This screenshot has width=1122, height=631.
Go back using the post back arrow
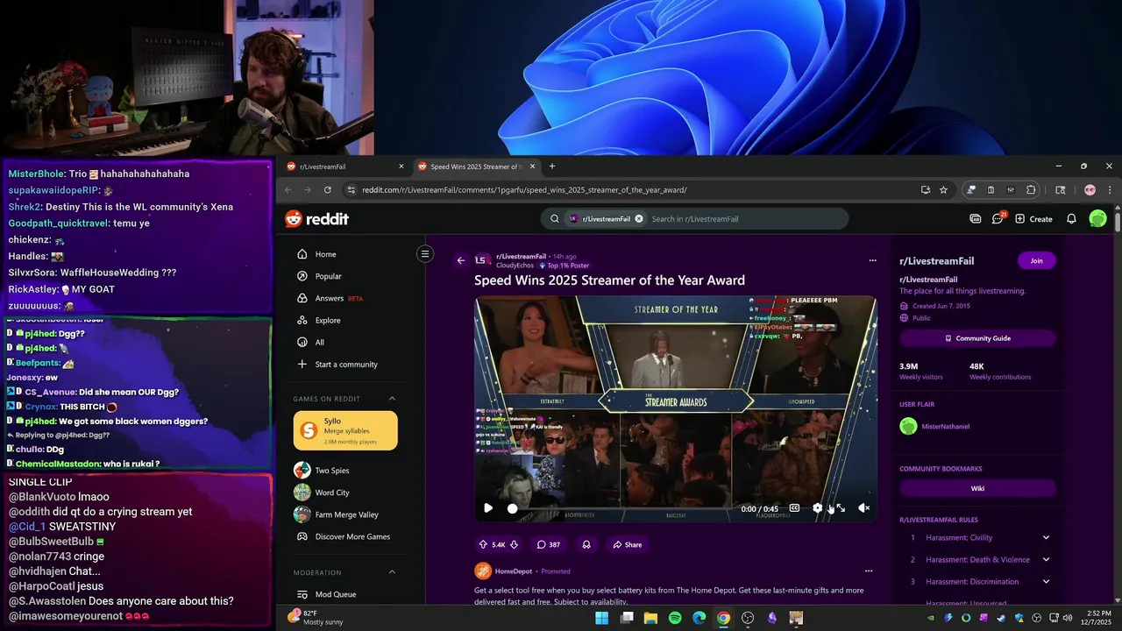[x=461, y=260]
